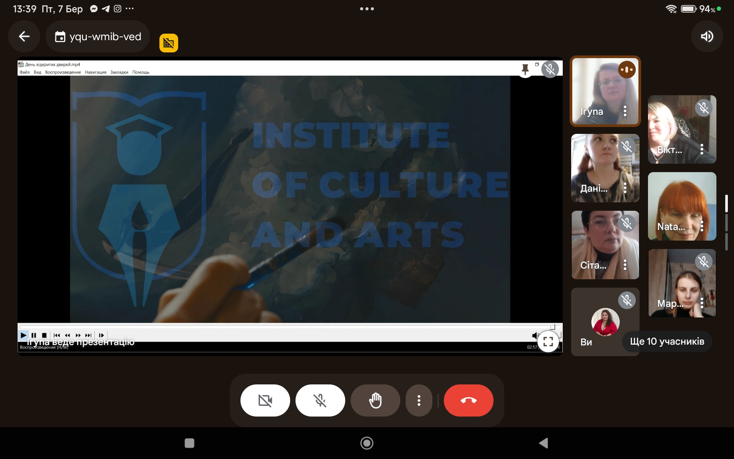Image resolution: width=734 pixels, height=459 pixels.
Task: Tap muted mic icon on Сіта... tile
Action: (627, 223)
